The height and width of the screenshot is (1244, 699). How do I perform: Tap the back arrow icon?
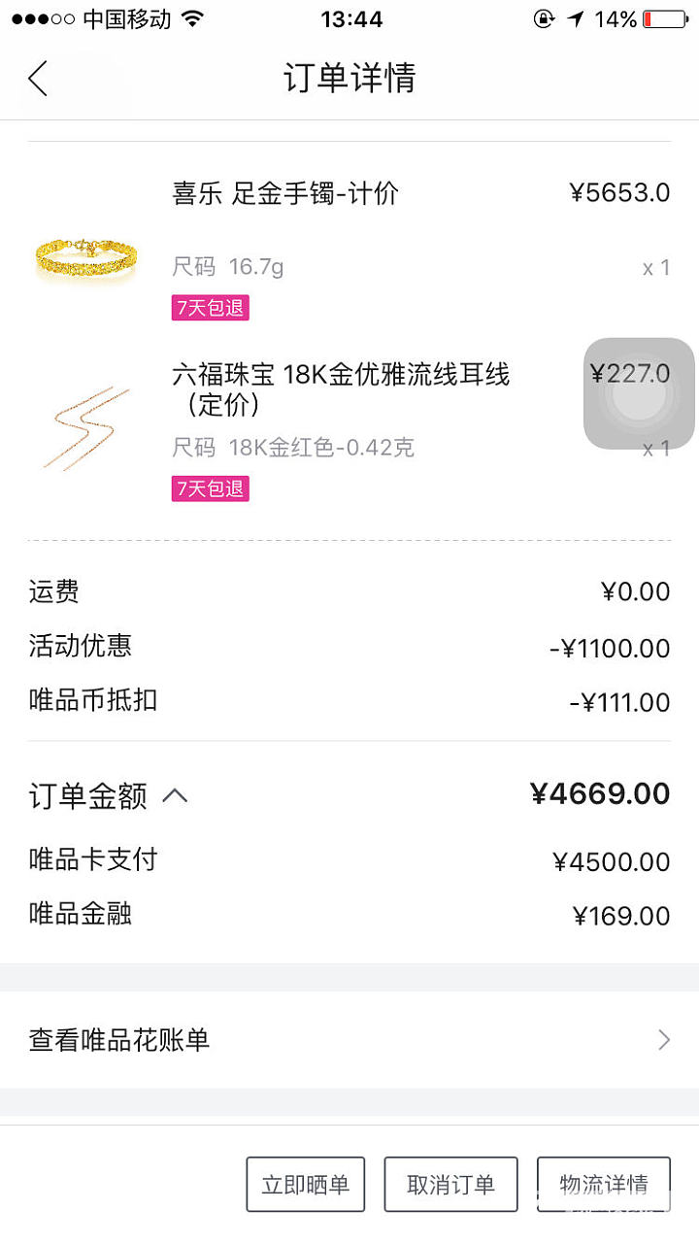point(37,78)
